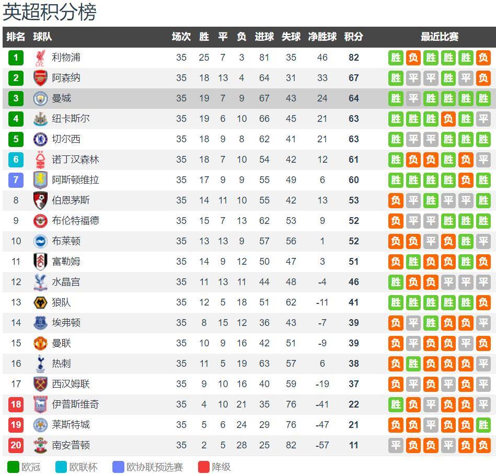
Task: Select the Manchester City crest icon
Action: click(x=40, y=98)
